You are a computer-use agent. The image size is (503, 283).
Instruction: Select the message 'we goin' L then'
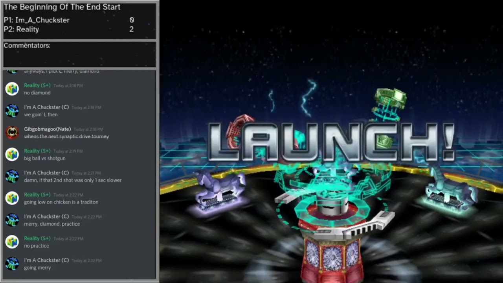pyautogui.click(x=41, y=115)
